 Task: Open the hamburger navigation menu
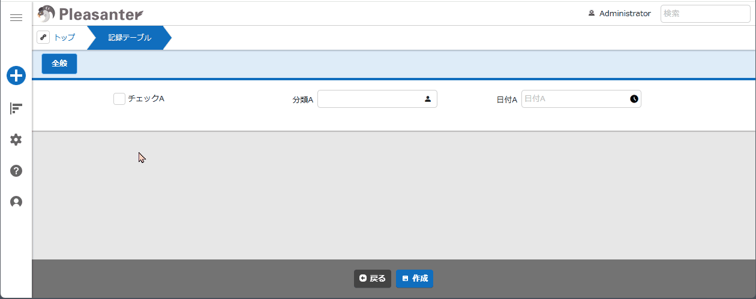pyautogui.click(x=16, y=18)
